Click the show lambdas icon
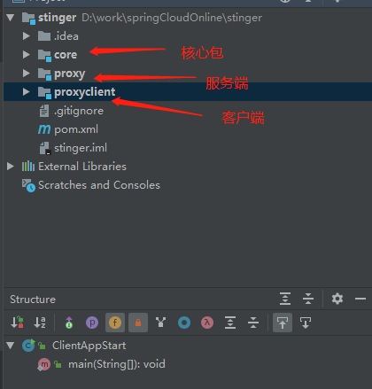This screenshot has height=389, width=372. click(x=207, y=323)
